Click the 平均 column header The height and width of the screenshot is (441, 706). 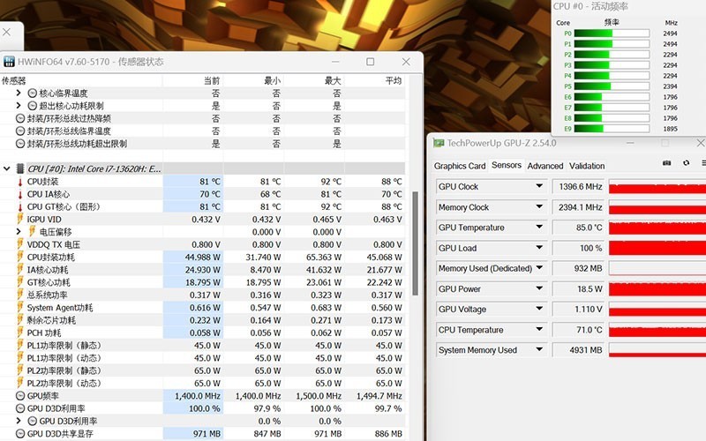click(393, 80)
